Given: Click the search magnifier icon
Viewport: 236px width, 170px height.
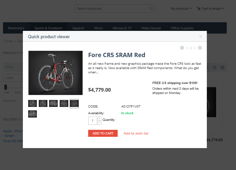Looking at the screenshot, I should click(x=151, y=9).
